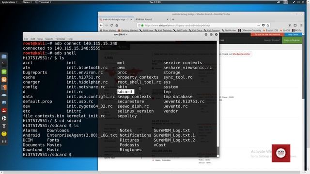Open system power menu in top bar

(x=303, y=2)
